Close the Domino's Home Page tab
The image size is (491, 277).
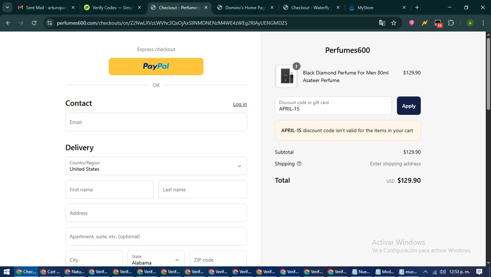(x=272, y=8)
